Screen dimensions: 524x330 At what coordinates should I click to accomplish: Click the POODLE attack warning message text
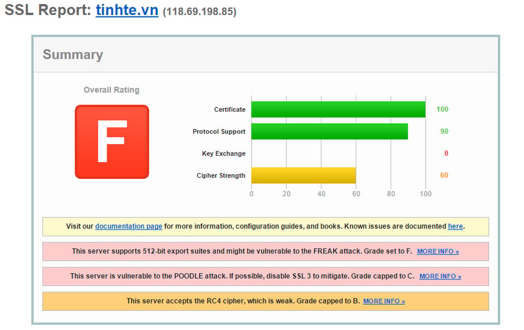(242, 277)
